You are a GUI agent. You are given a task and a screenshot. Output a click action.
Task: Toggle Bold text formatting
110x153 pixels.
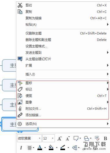(x=105, y=138)
